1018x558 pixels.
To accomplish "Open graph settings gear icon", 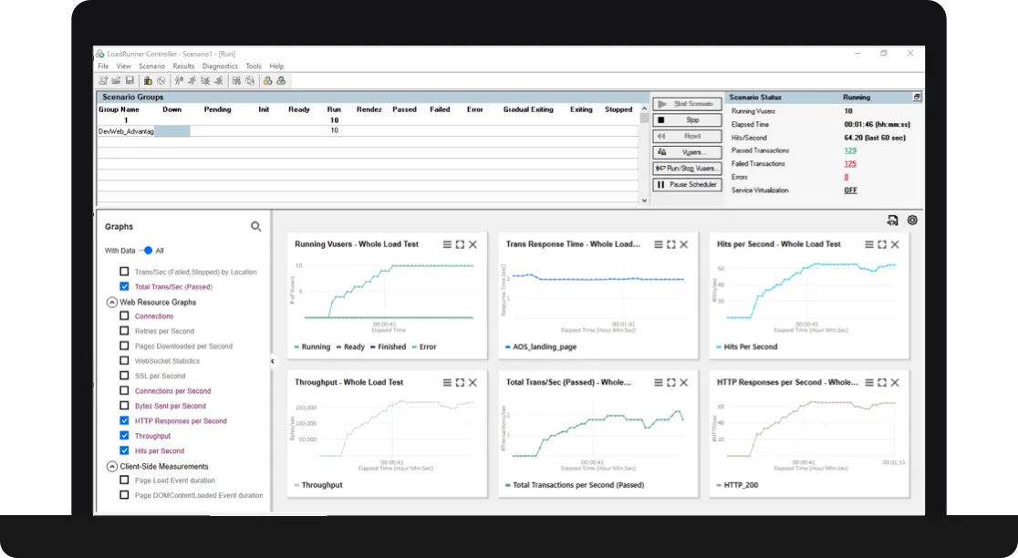I will [x=912, y=220].
